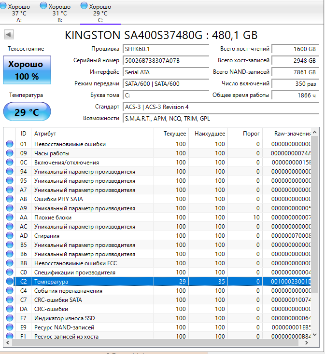Click status circle icon of row A8
This screenshot has height=354, width=325.
click(x=10, y=199)
